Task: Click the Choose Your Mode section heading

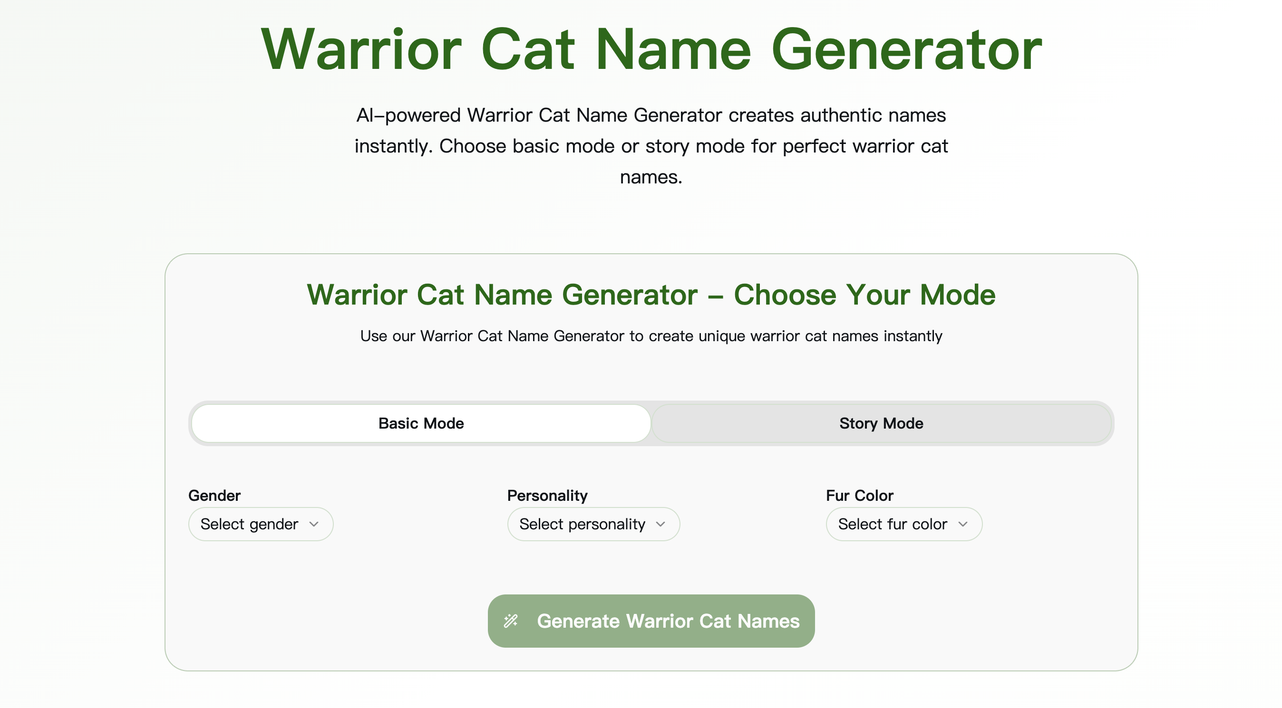Action: coord(651,294)
